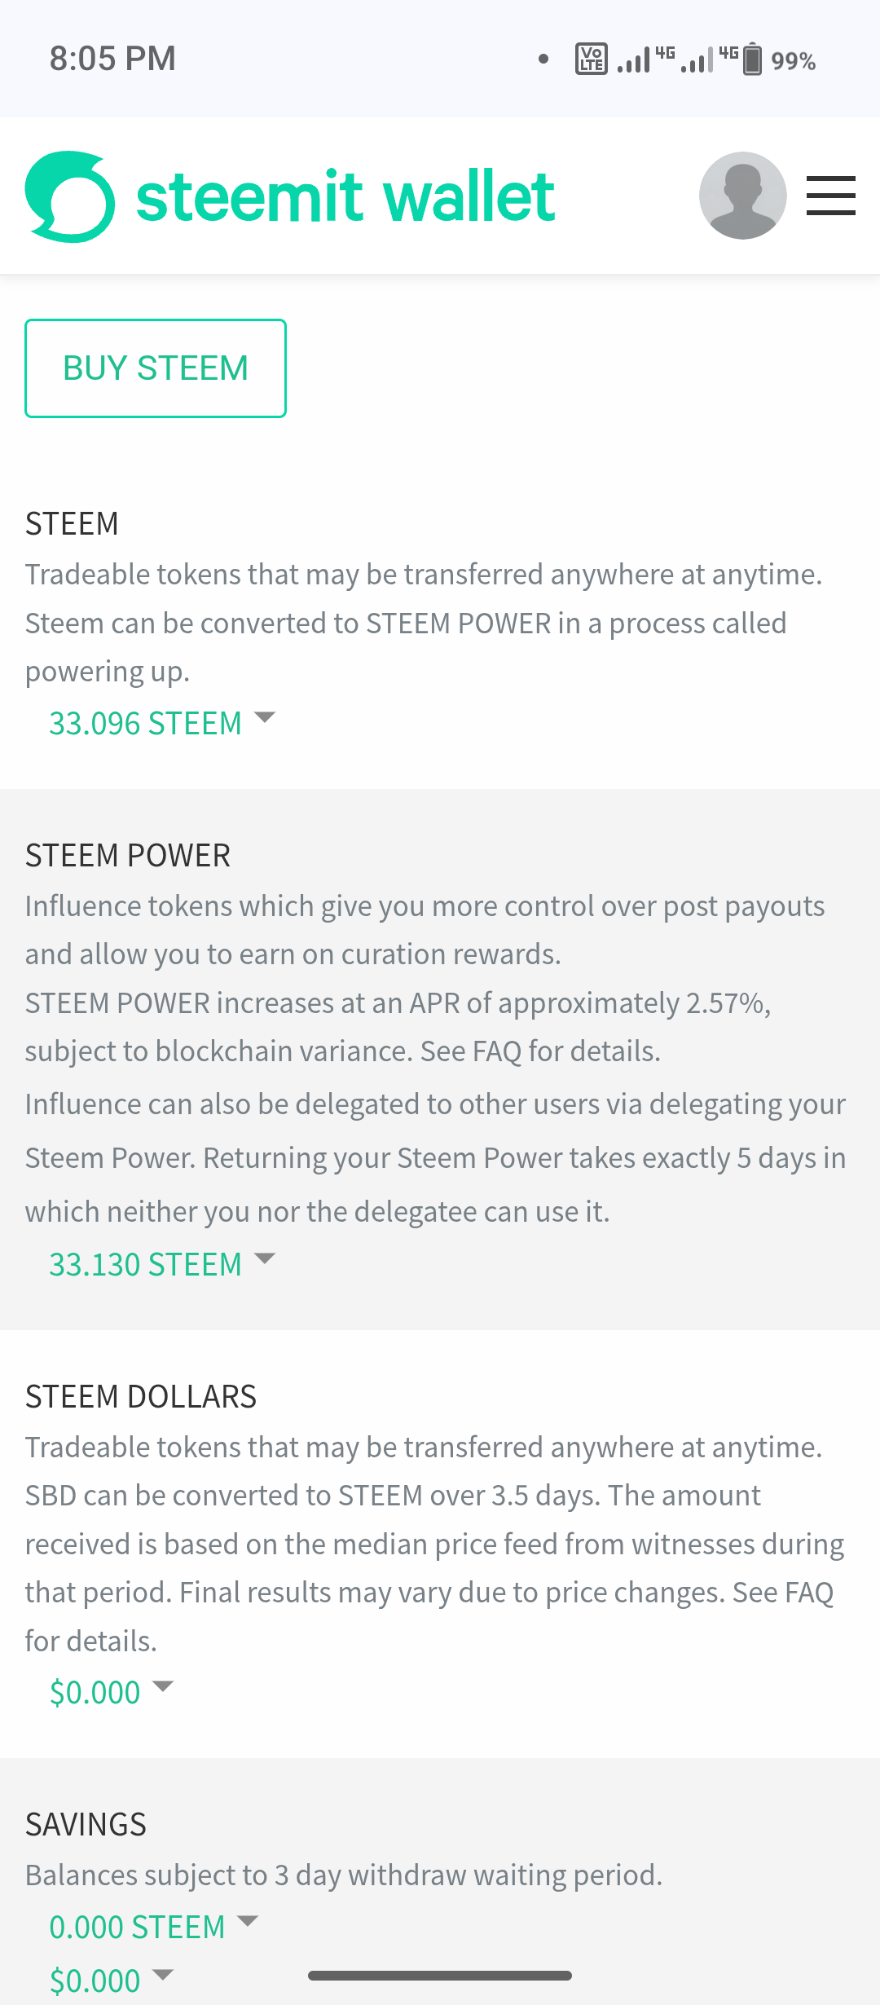This screenshot has height=2005, width=880.
Task: Open the savings $0.000 SBD dropdown
Action: tap(95, 1981)
